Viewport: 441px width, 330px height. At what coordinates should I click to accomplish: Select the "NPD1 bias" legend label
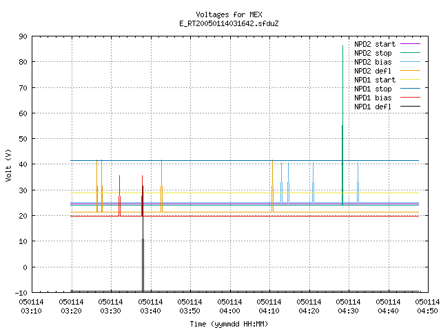pyautogui.click(x=373, y=98)
